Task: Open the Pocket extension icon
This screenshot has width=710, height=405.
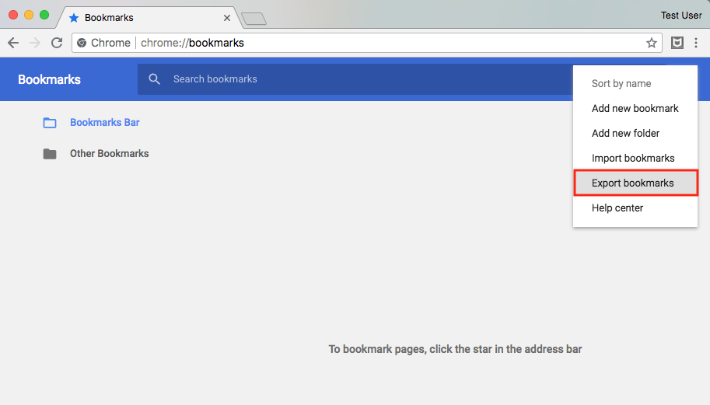Action: point(677,43)
